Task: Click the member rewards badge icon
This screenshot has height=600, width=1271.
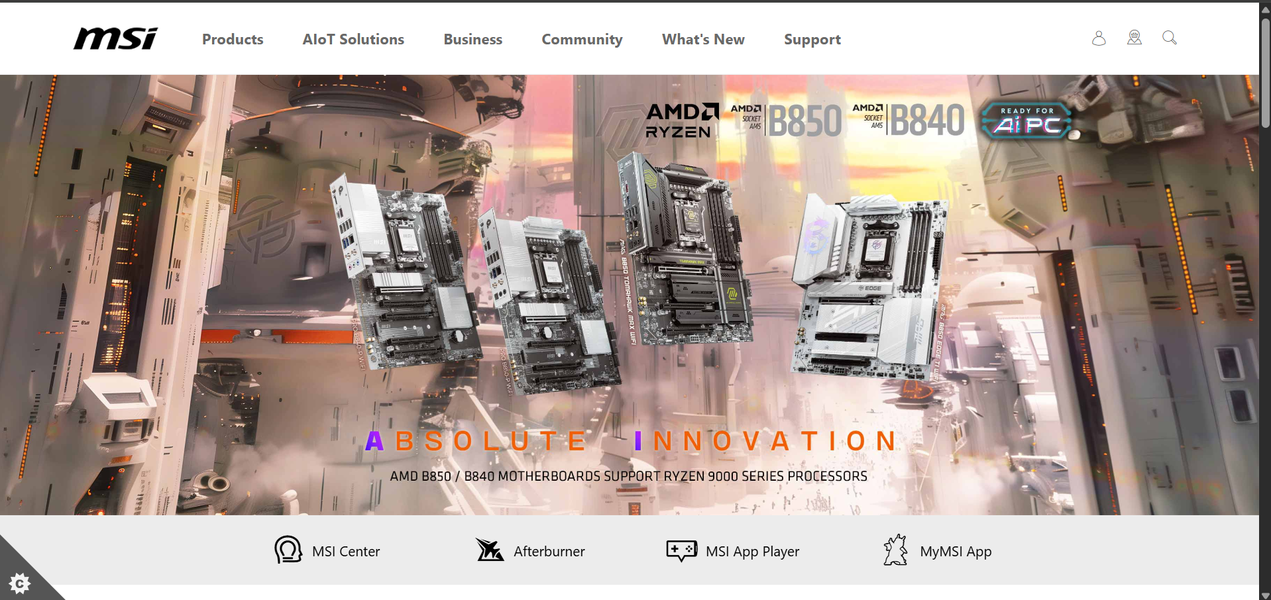Action: coord(1134,38)
